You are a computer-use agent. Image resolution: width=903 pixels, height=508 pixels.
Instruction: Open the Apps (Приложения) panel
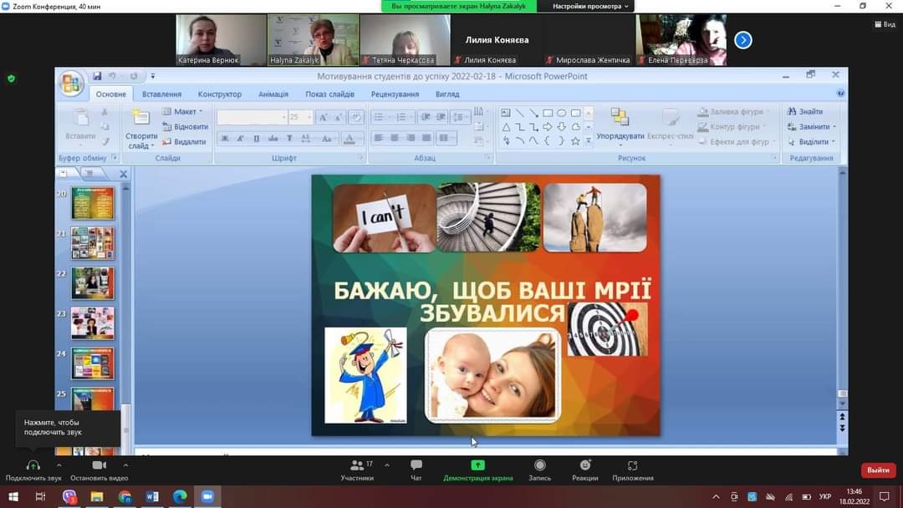(632, 466)
